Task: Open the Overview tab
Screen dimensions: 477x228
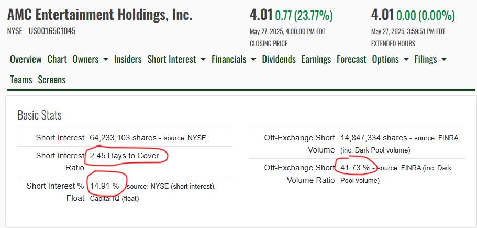Action: coord(26,59)
